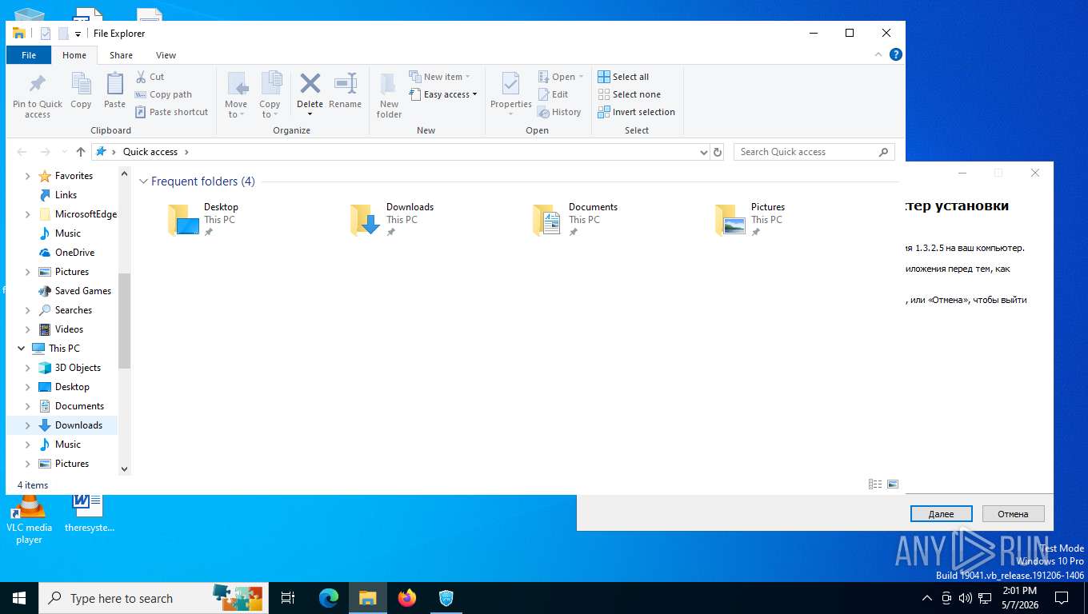The height and width of the screenshot is (614, 1088).
Task: Expand the Searches tree node
Action: pos(28,310)
